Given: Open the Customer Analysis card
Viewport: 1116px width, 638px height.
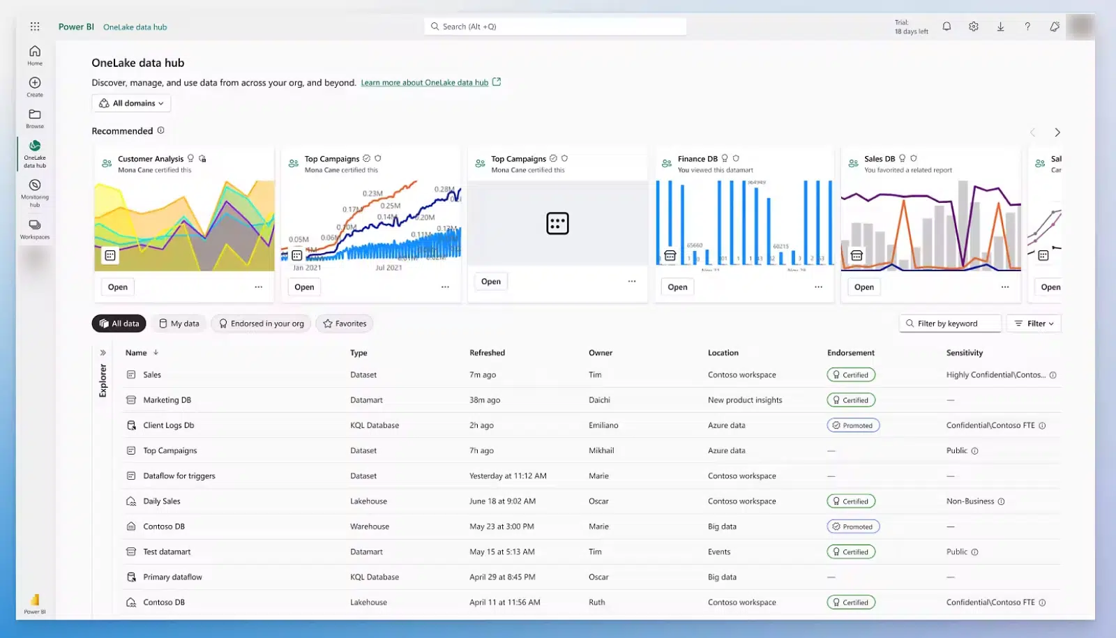Looking at the screenshot, I should 118,287.
